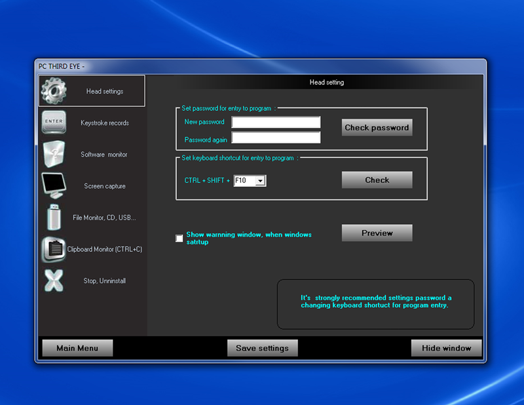This screenshot has width=524, height=405.
Task: Click the strongly recommended settings password note
Action: pos(376,301)
